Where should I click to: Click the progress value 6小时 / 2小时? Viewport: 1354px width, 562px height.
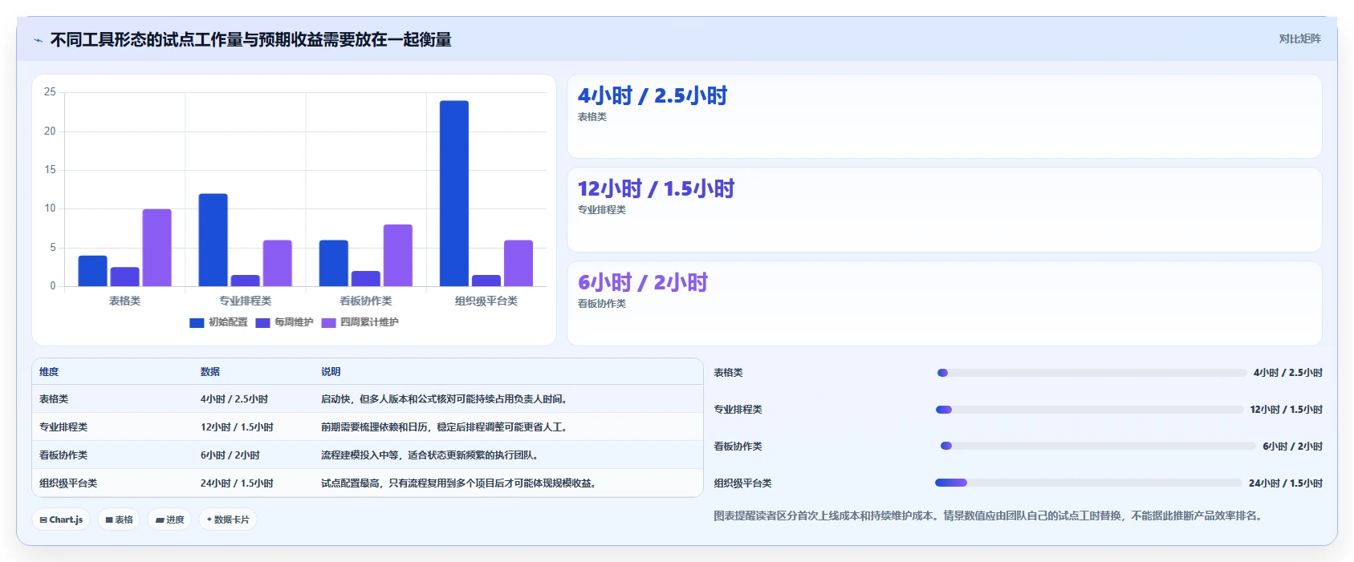pos(1293,447)
